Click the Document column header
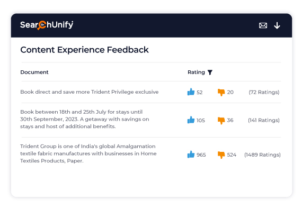Screen dimensions: 302x209 coord(34,72)
